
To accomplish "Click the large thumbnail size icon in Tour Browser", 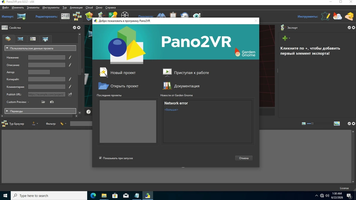I will (x=337, y=124).
